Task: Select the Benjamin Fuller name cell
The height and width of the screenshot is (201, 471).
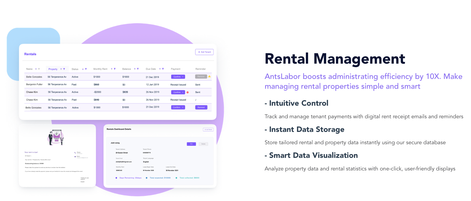Action: click(34, 84)
